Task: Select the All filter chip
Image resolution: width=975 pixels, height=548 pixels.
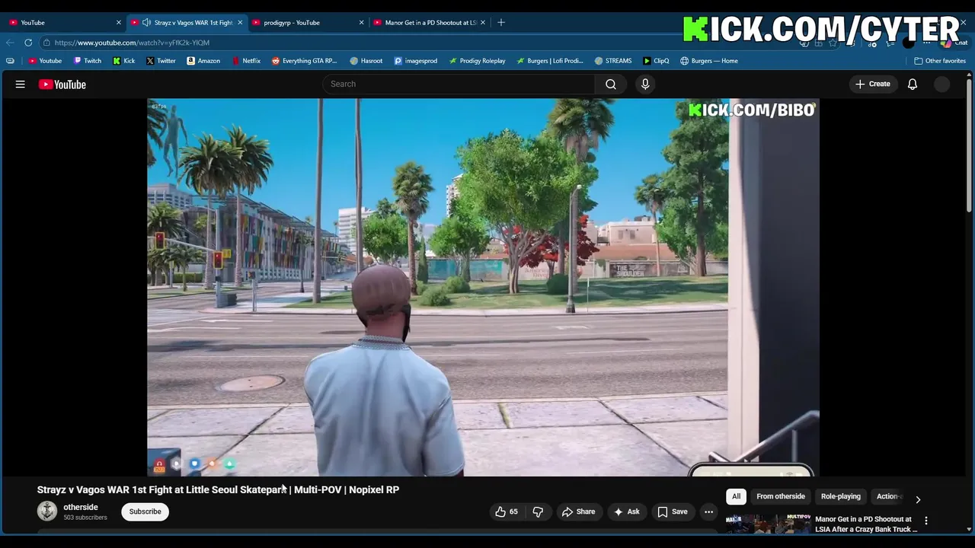Action: pos(736,496)
